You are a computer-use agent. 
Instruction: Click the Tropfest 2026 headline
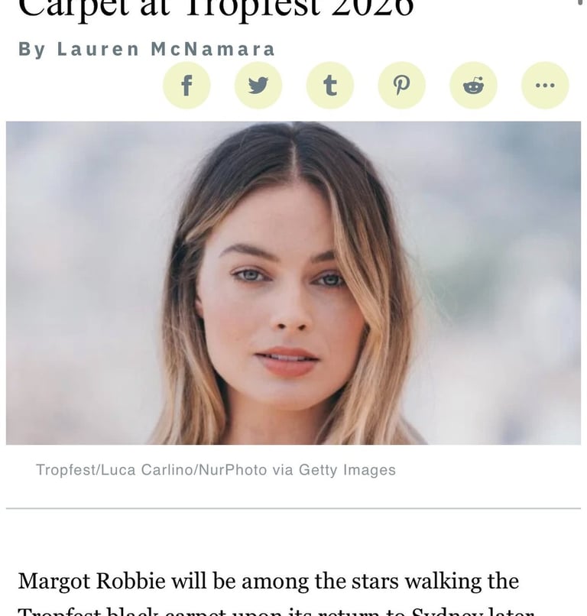point(216,8)
